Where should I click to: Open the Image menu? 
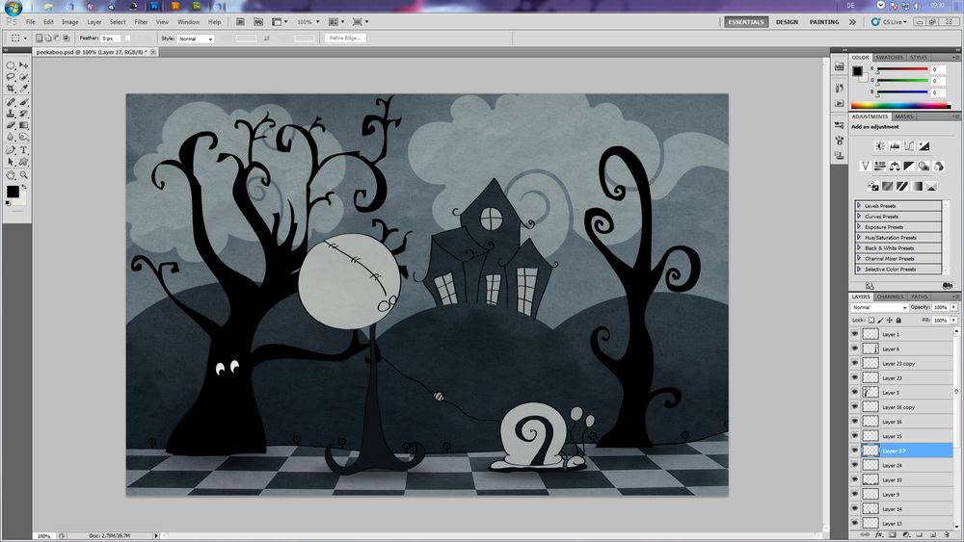[x=70, y=21]
